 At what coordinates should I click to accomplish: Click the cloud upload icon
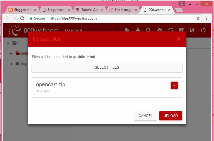point(160,30)
